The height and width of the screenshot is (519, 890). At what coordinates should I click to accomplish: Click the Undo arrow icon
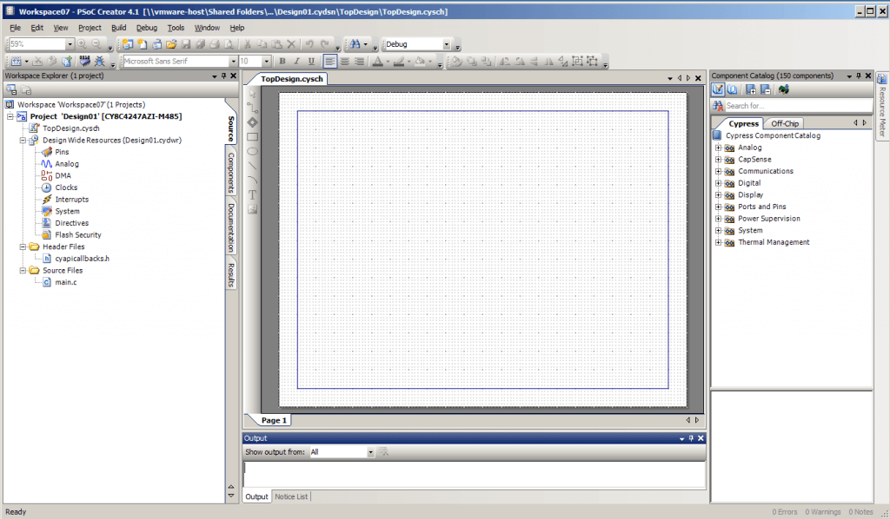click(309, 44)
